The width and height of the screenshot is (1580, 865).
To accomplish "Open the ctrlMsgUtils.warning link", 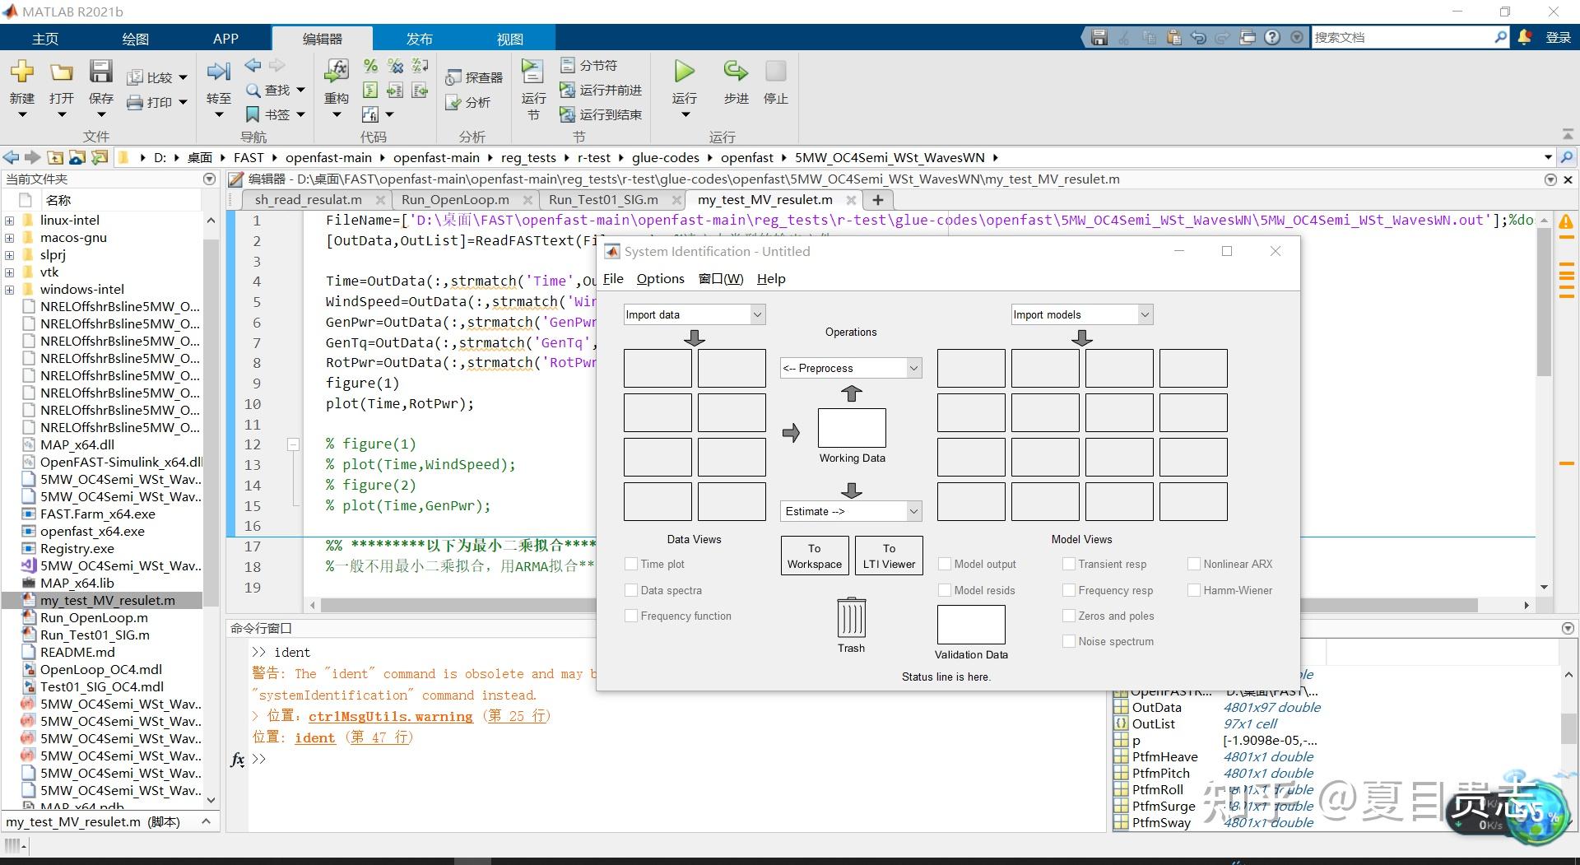I will pyautogui.click(x=390, y=716).
